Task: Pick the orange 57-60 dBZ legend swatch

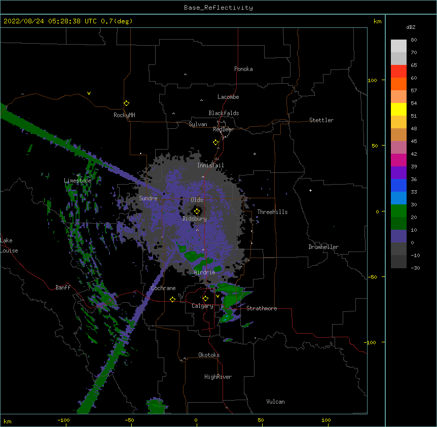Action: pos(398,84)
